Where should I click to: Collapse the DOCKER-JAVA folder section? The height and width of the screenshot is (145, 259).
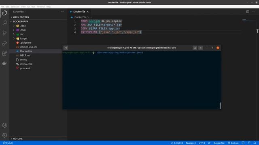(x=21, y=21)
